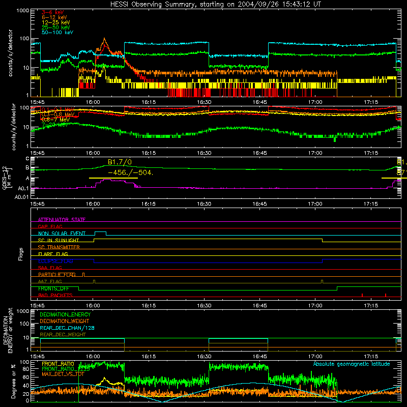This screenshot has width=407, height=407.
Task: Select the SC_TRANSMITTER flag label
Action: pos(59,247)
